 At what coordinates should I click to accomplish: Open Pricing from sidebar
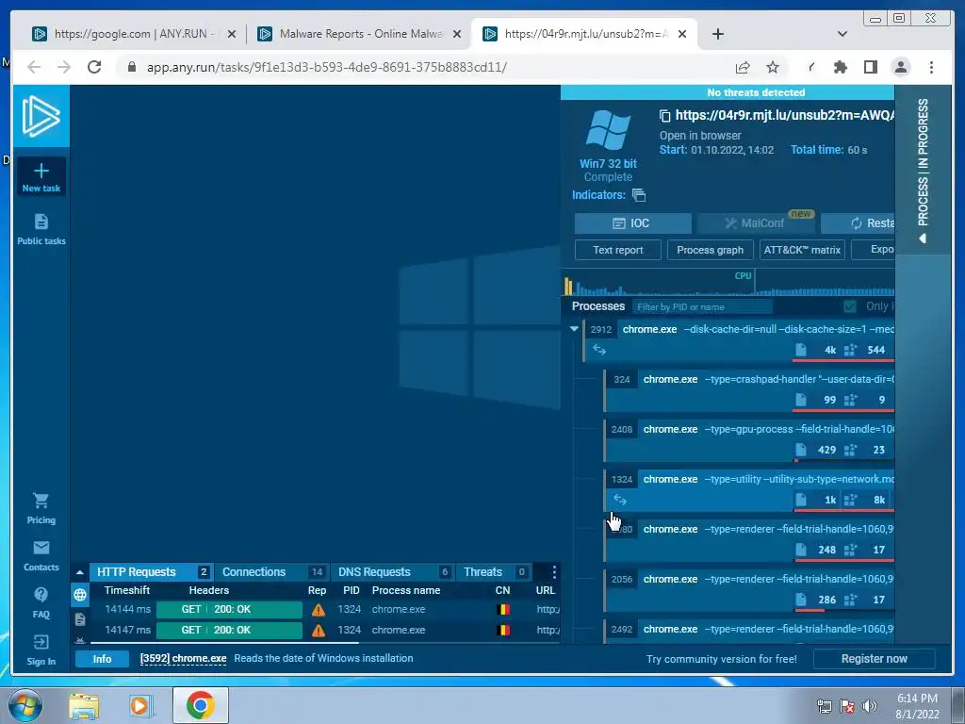tap(41, 508)
